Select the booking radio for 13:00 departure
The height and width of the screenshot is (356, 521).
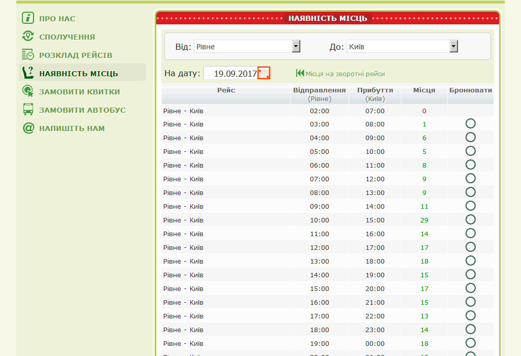(x=471, y=261)
